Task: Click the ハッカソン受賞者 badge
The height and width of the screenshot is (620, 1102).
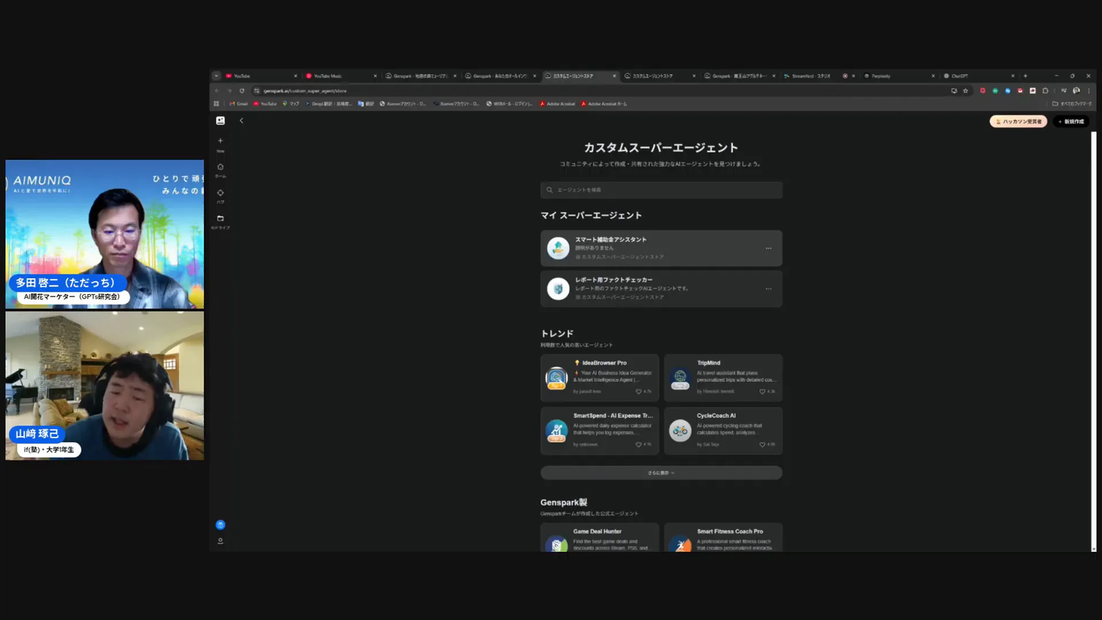Action: click(1018, 121)
